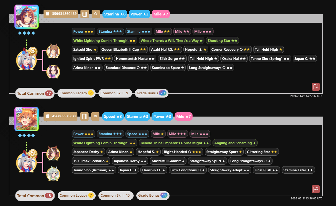Click the blue 'Speed ★★★' spark chip
Image resolution: width=336 pixels, height=206 pixels.
point(137,134)
